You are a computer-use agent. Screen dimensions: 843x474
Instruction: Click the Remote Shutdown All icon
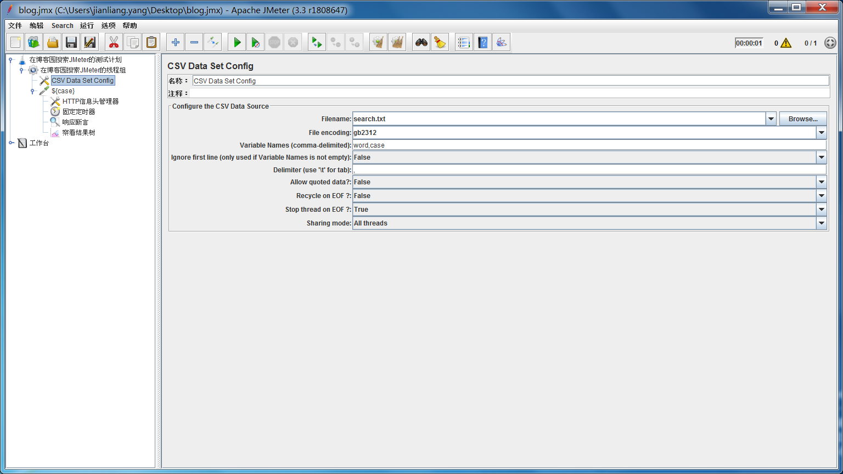(354, 42)
